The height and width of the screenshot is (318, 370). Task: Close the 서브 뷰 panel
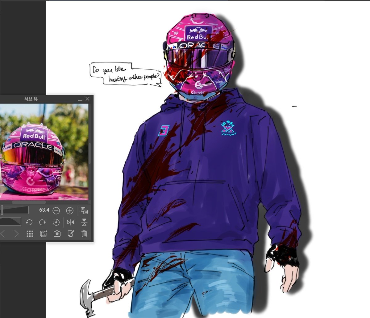pos(88,99)
